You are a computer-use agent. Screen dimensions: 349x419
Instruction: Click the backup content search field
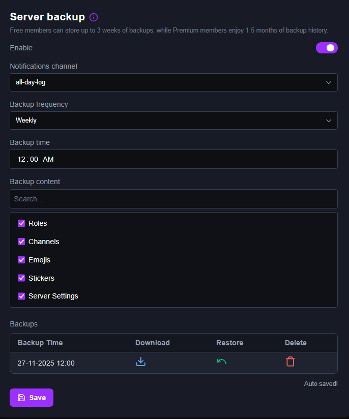click(173, 199)
